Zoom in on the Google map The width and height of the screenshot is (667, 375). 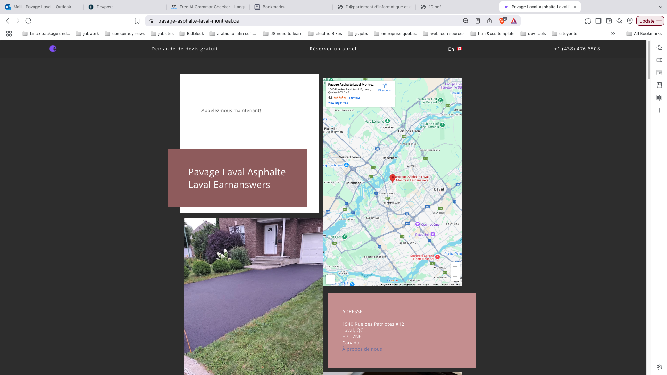point(455,267)
